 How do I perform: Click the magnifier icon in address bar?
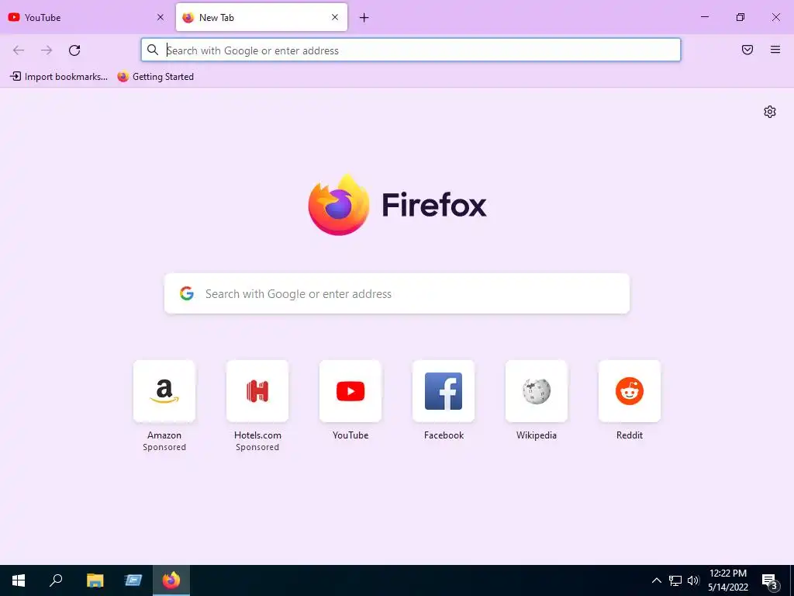coord(153,50)
